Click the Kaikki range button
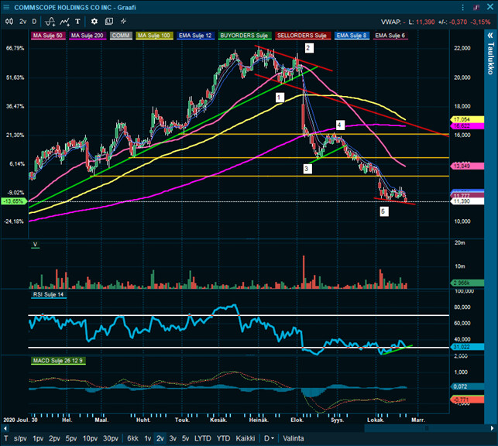This screenshot has width=498, height=446. coord(246,438)
